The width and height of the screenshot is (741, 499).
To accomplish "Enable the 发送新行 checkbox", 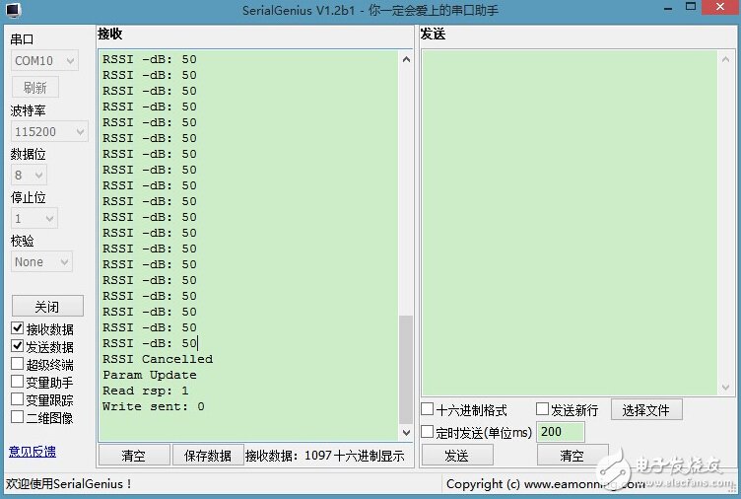I will click(543, 408).
